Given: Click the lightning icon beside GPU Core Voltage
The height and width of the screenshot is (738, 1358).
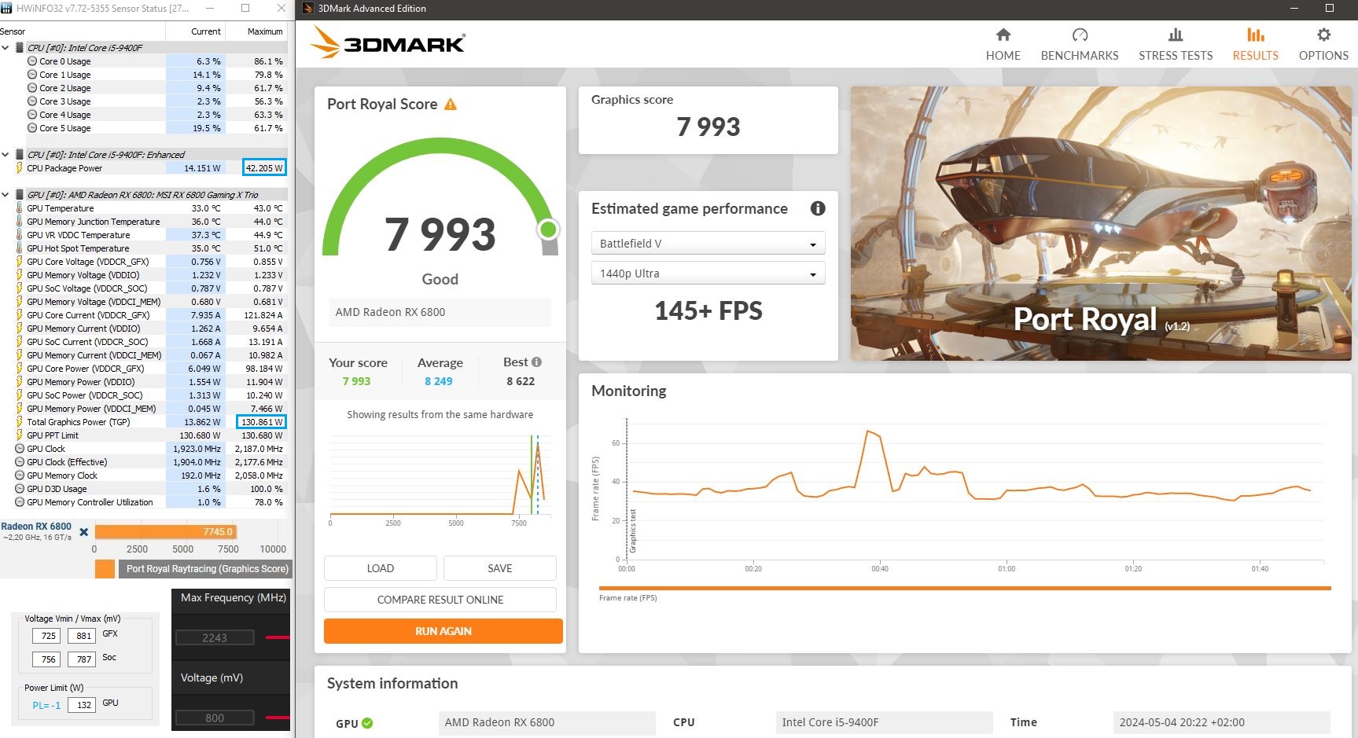Looking at the screenshot, I should tap(20, 262).
